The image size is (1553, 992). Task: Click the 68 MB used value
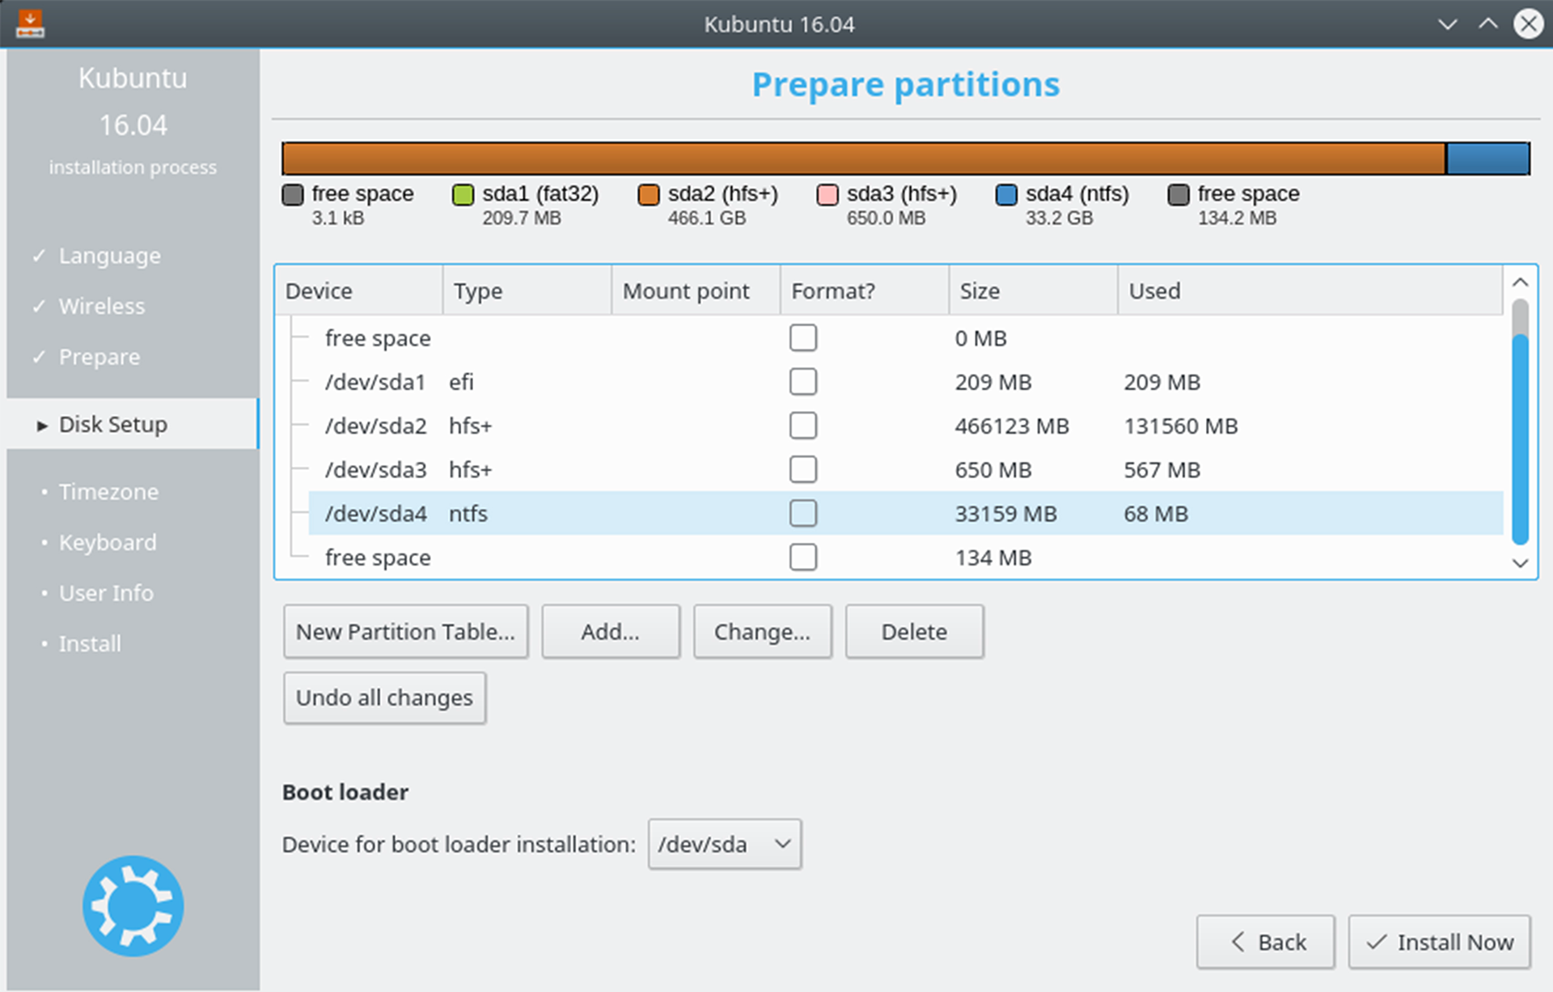[1156, 514]
